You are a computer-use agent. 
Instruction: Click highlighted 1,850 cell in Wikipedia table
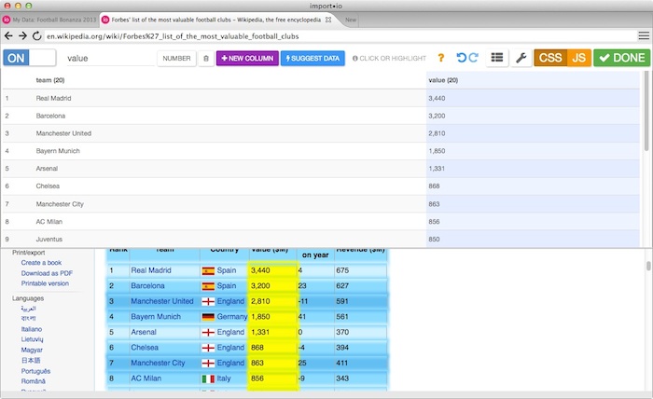(273, 317)
